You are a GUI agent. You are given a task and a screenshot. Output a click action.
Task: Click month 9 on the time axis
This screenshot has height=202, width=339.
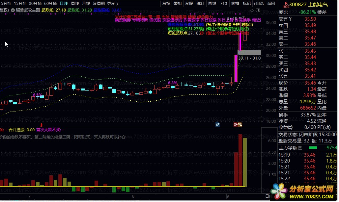[228, 196]
